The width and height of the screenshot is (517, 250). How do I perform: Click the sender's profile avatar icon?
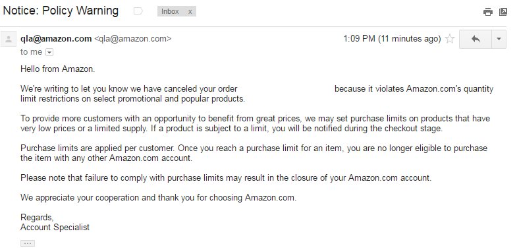[x=9, y=40]
